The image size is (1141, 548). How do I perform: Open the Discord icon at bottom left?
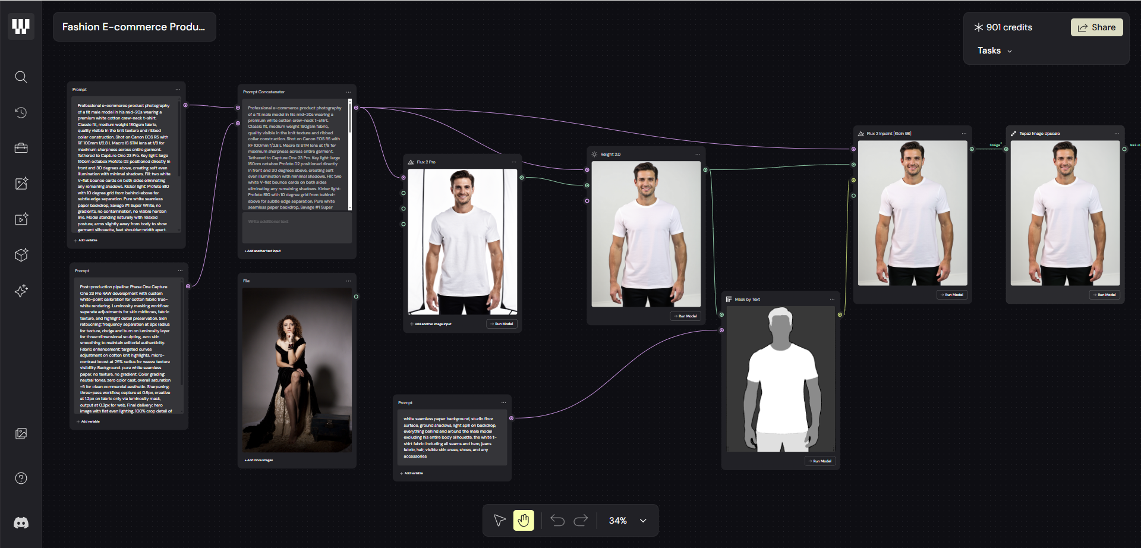[21, 523]
